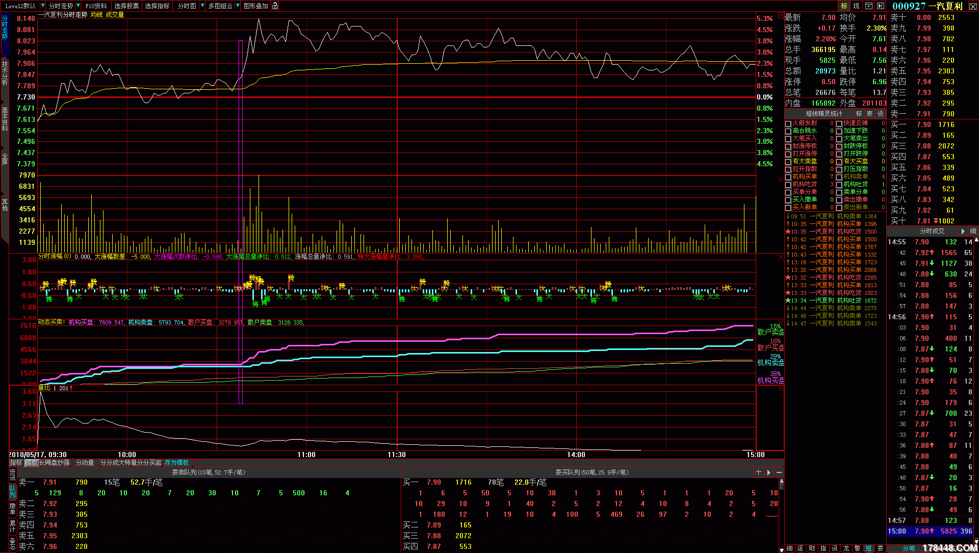Click the 警 tab icon at bottom right
Viewport: 979px width, 553px height.
tap(857, 548)
